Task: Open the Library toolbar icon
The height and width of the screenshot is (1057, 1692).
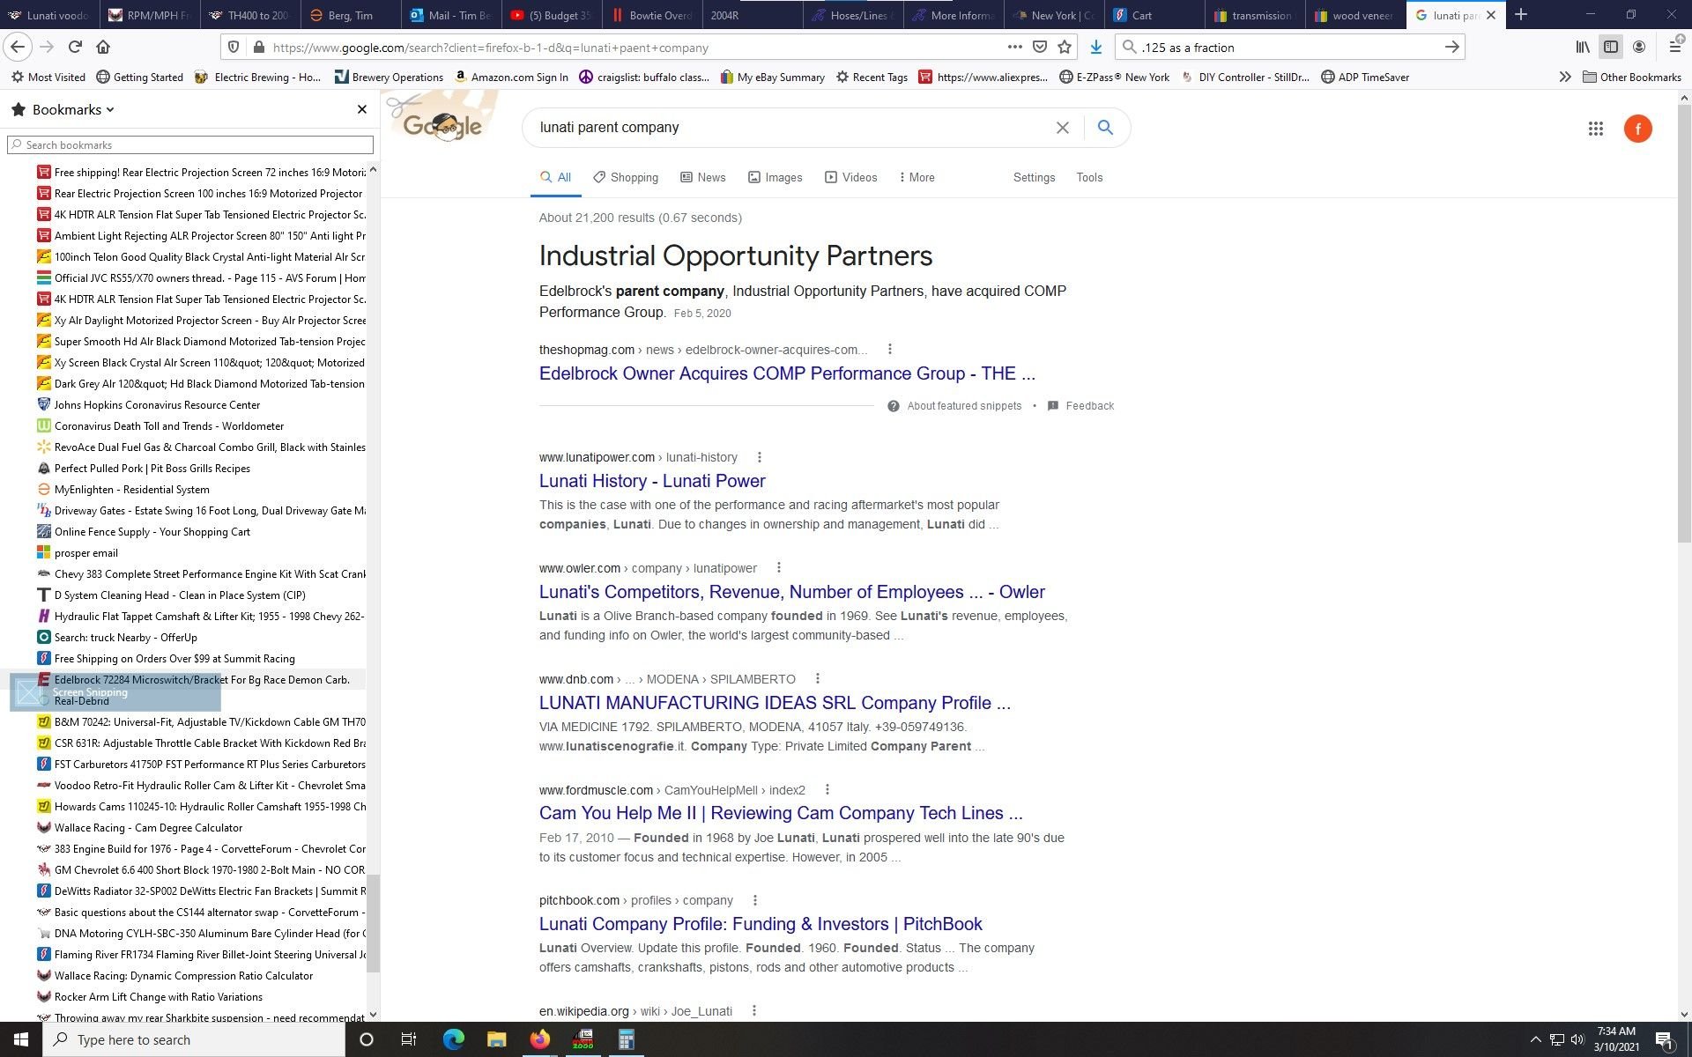Action: pyautogui.click(x=1583, y=48)
